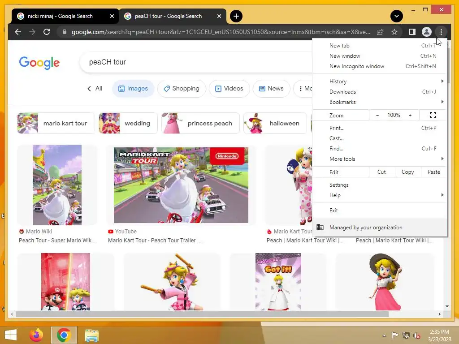Select the Shopping filter chip
This screenshot has width=459, height=344.
(x=182, y=88)
